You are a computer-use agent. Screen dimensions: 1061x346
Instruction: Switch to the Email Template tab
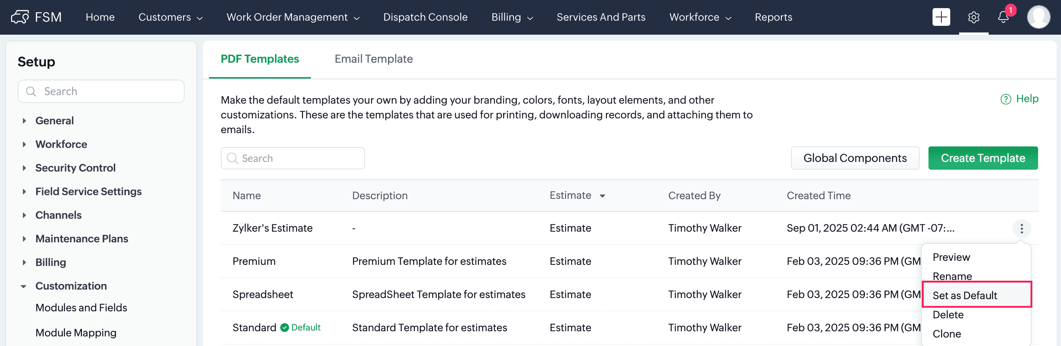coord(373,59)
